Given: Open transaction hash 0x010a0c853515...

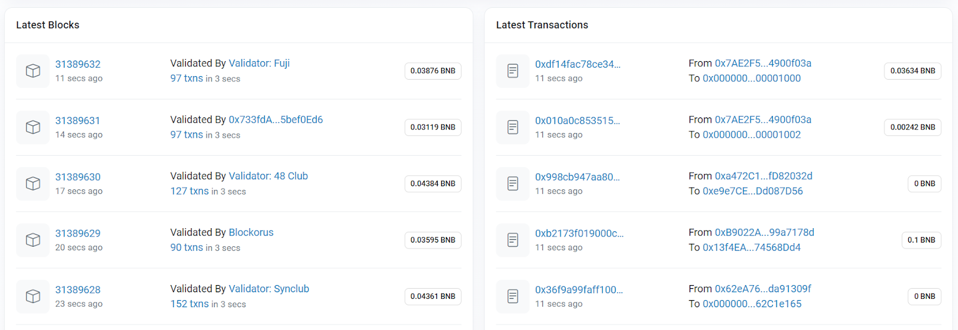Looking at the screenshot, I should [577, 120].
